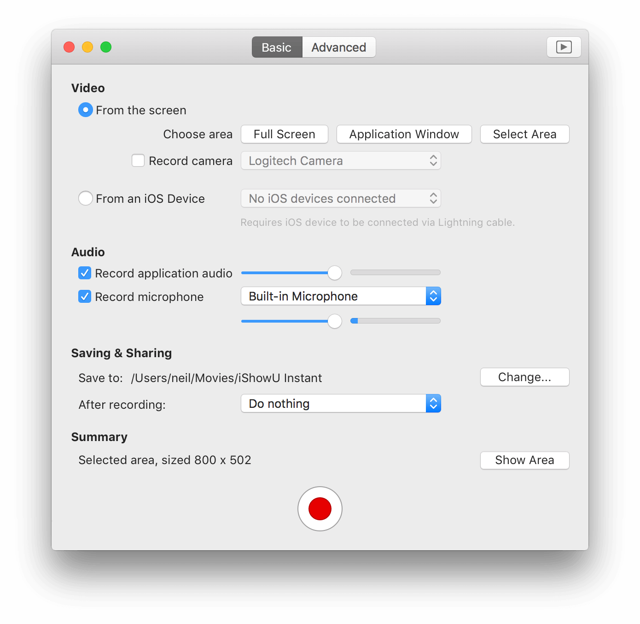Open the No iOS devices connected dropdown
Image resolution: width=640 pixels, height=624 pixels.
point(341,199)
